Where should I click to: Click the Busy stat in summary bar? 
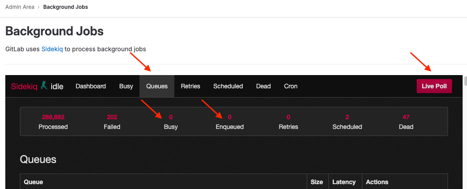point(170,122)
